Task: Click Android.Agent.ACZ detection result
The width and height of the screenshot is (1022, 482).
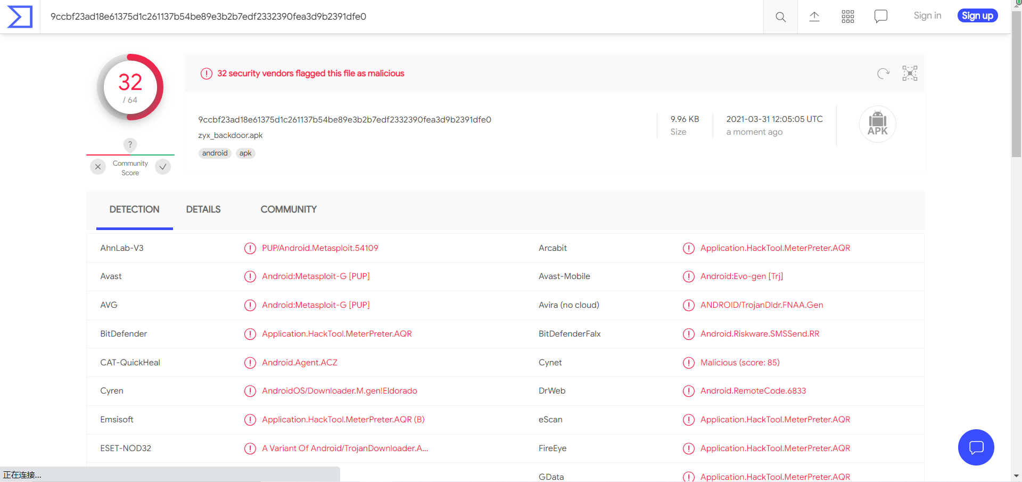Action: coord(300,363)
